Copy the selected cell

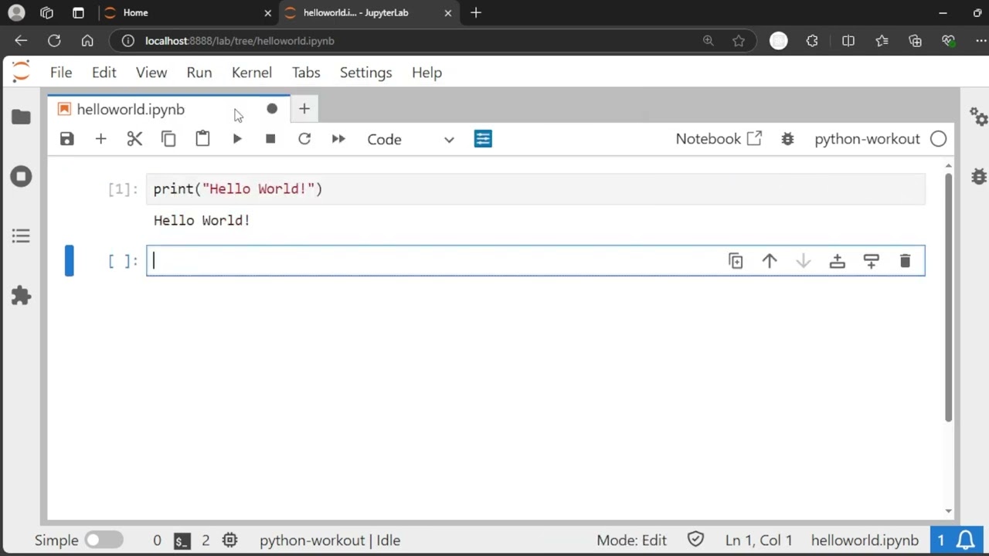168,139
